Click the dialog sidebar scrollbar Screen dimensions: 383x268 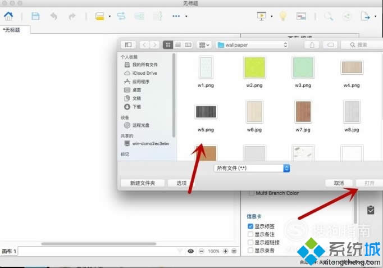point(174,96)
